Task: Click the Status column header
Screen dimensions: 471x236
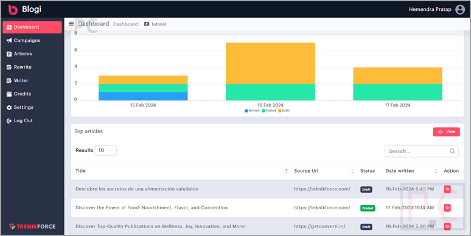Action: point(368,171)
